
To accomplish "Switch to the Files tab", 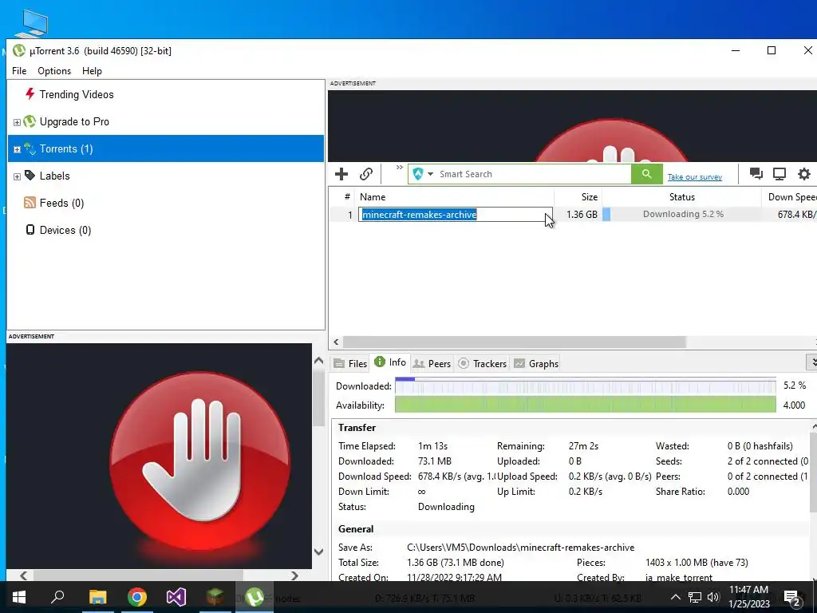I will [350, 364].
